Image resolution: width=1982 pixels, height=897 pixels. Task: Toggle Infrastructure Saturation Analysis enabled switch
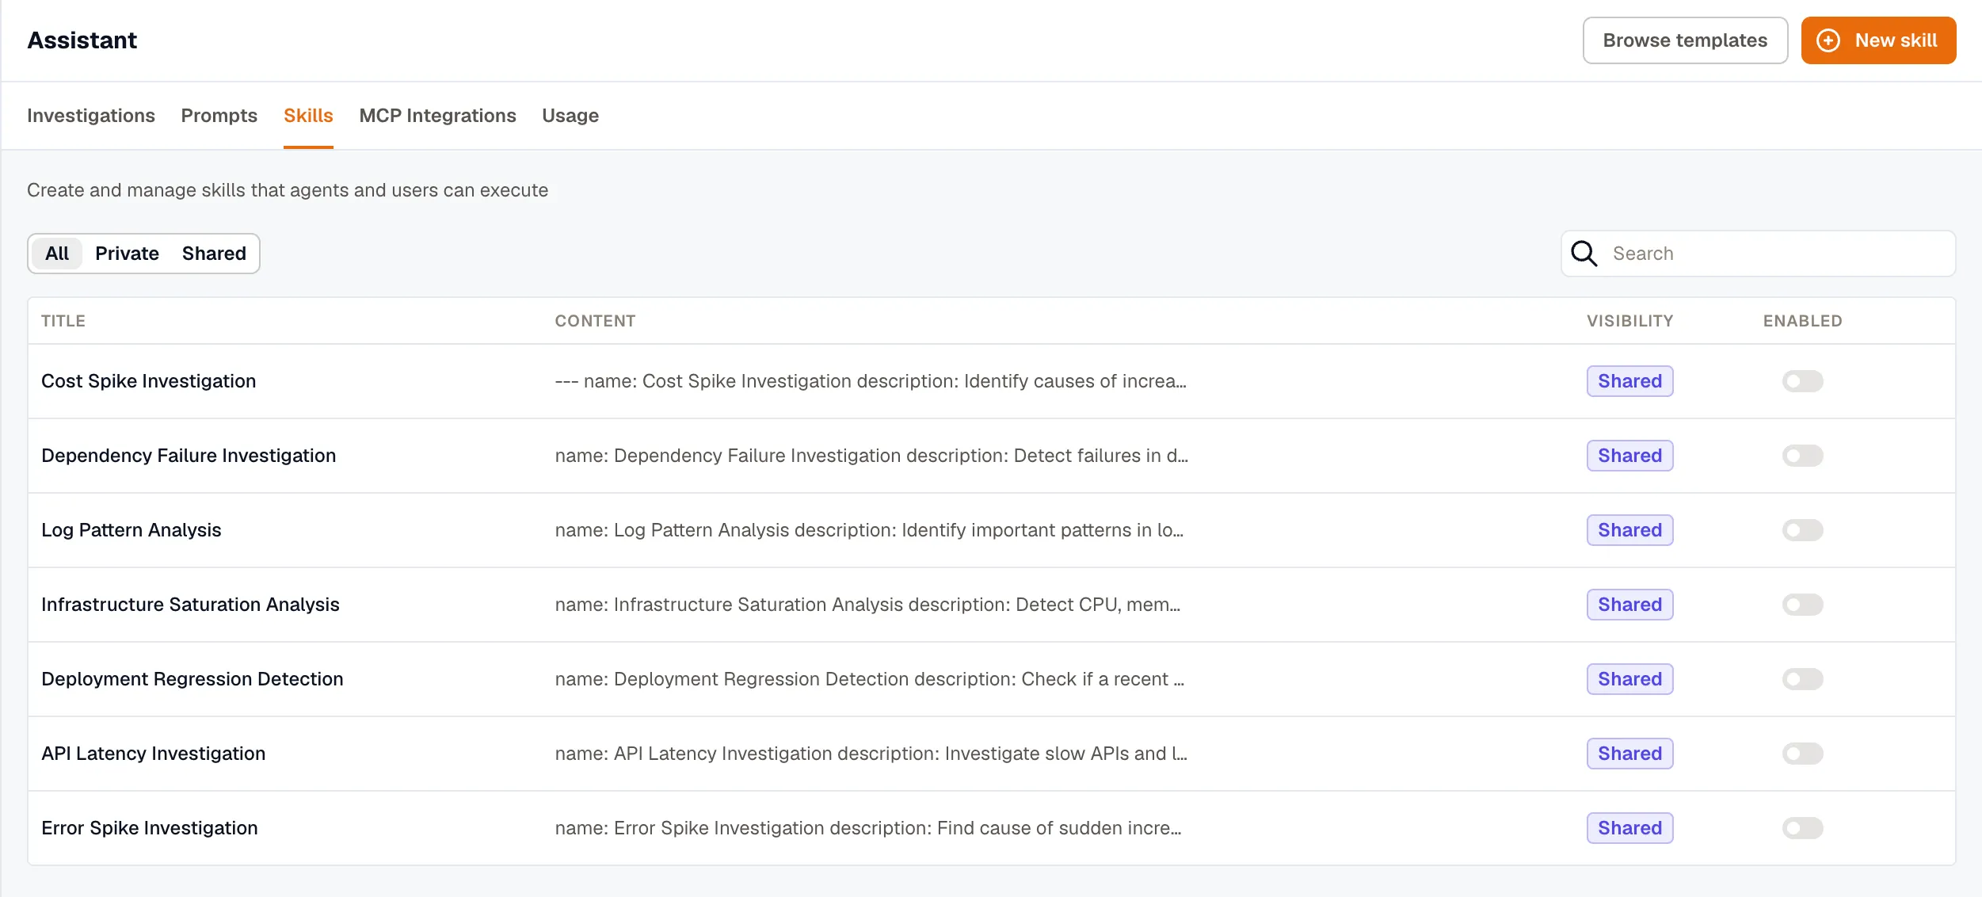[1802, 605]
